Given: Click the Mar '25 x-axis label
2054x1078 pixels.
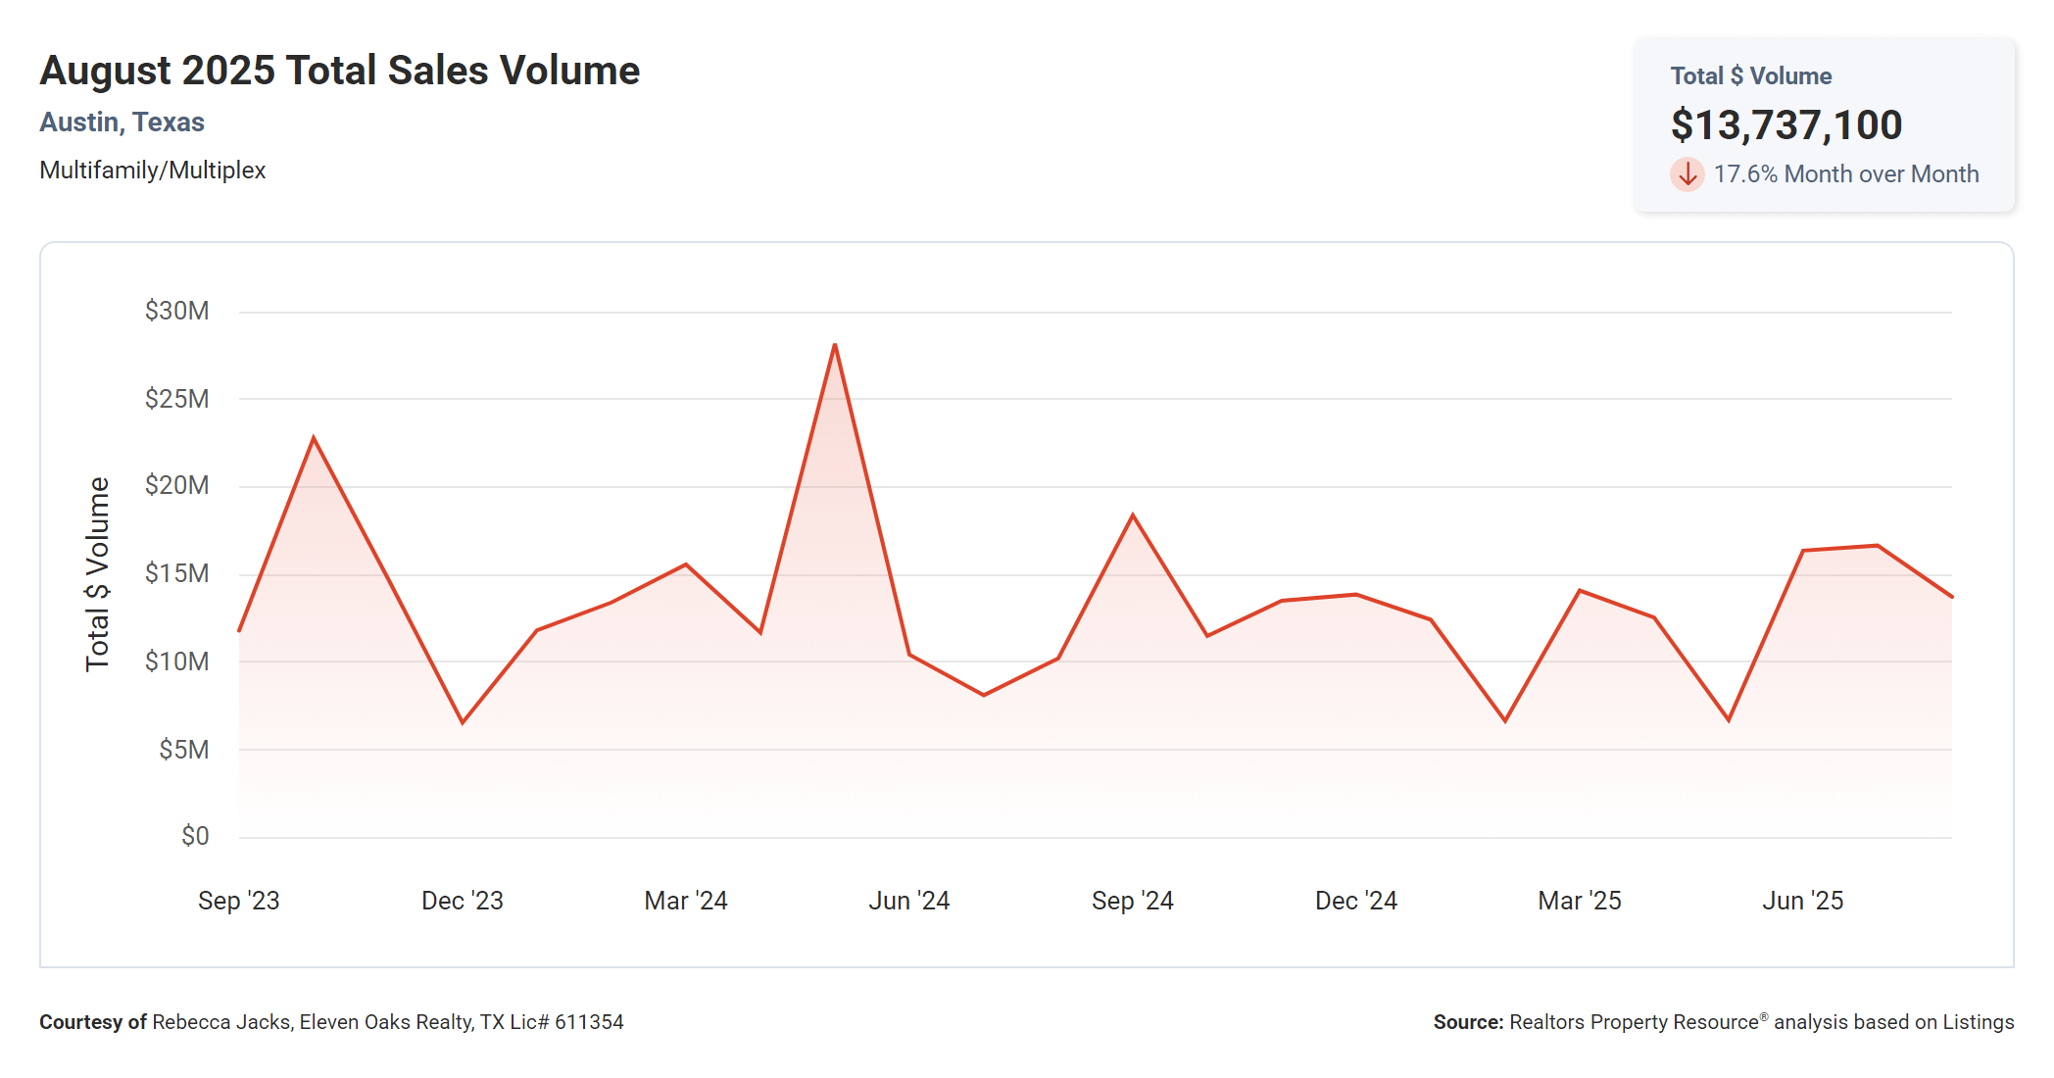Looking at the screenshot, I should [x=1579, y=901].
